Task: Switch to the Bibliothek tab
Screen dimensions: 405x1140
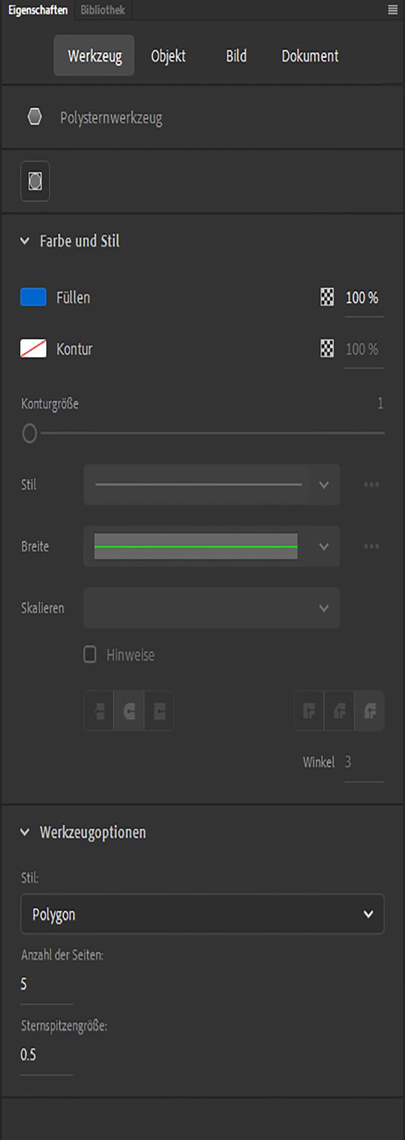Action: click(103, 10)
